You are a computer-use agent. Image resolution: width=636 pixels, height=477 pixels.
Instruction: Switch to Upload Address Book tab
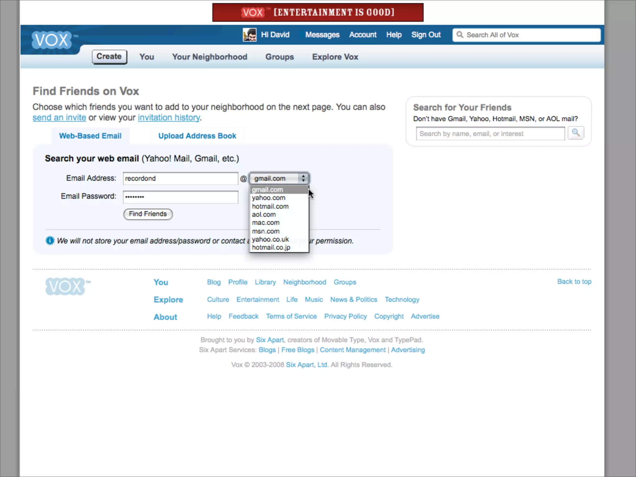[197, 136]
